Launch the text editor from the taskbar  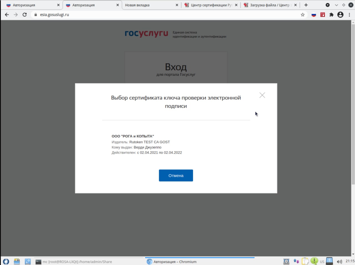click(28, 261)
